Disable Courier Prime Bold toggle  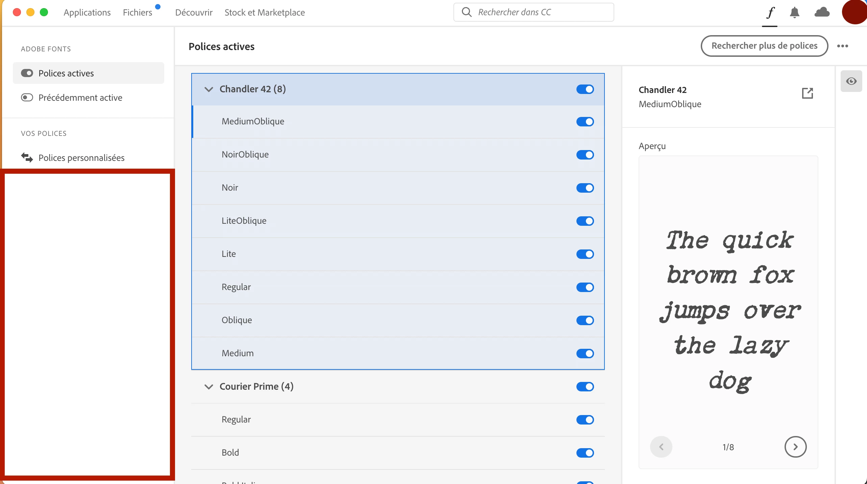[585, 453]
